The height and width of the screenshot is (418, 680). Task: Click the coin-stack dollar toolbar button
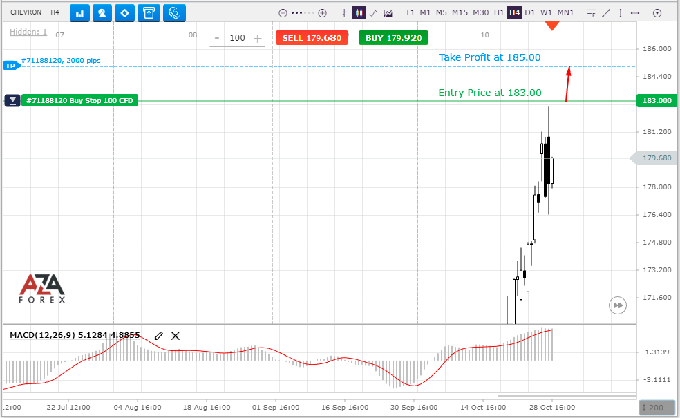pos(174,13)
